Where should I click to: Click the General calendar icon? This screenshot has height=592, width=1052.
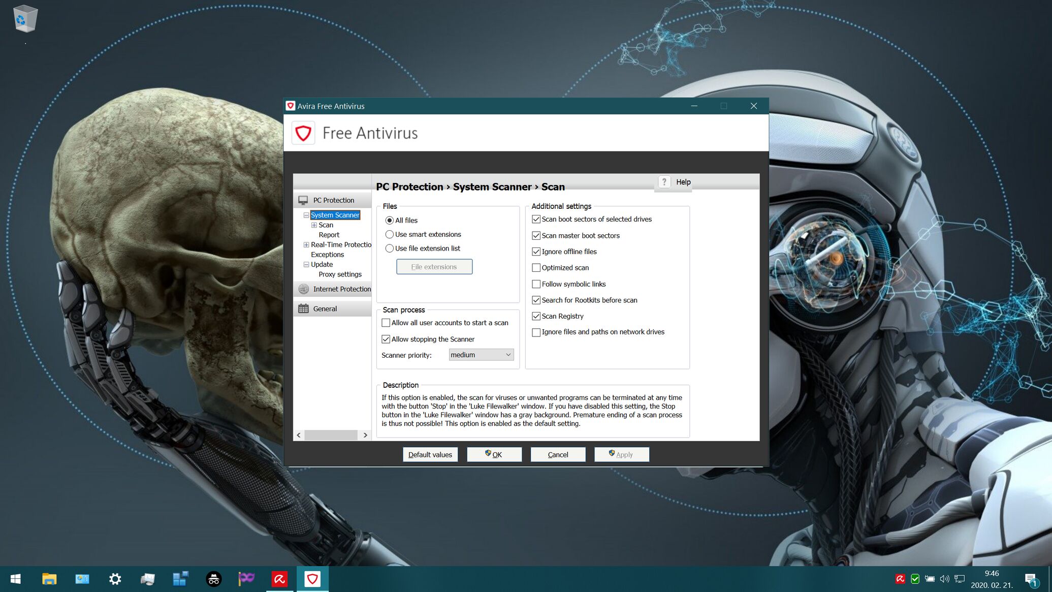click(303, 308)
